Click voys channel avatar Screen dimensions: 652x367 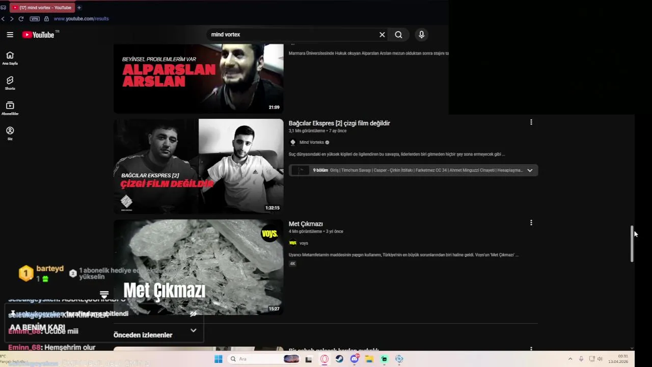292,243
